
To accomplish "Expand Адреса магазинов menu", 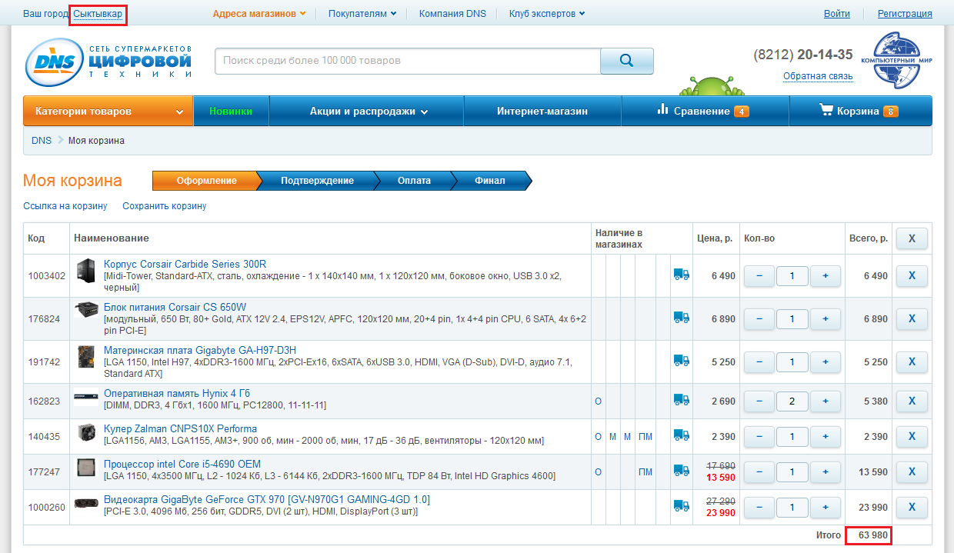I will [x=259, y=13].
